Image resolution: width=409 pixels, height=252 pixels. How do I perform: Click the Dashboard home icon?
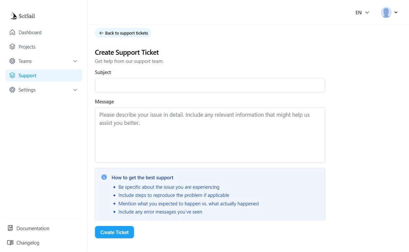(12, 33)
